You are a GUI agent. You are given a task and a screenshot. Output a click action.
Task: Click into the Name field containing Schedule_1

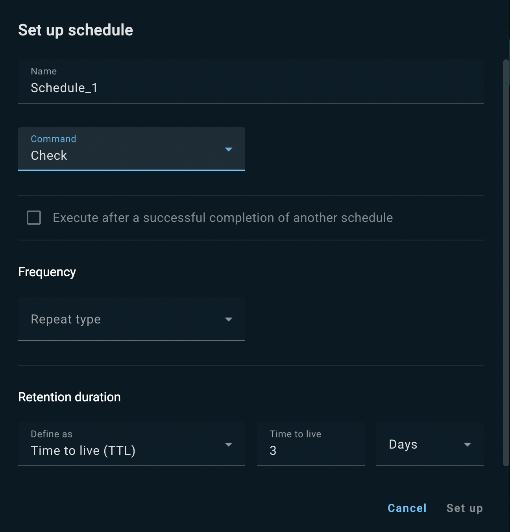click(251, 87)
